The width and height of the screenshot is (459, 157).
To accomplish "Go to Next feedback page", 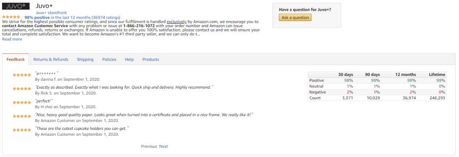I will pos(163,146).
